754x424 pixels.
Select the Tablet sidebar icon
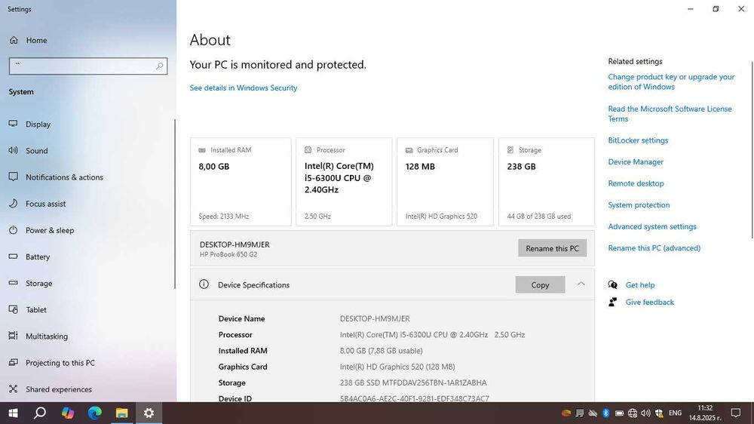14,309
